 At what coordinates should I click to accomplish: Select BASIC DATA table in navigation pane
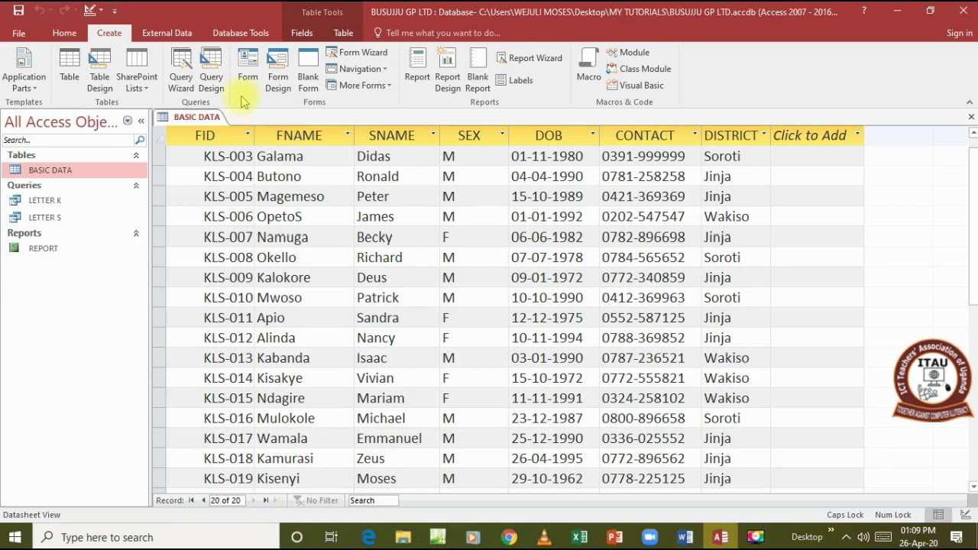pos(75,170)
